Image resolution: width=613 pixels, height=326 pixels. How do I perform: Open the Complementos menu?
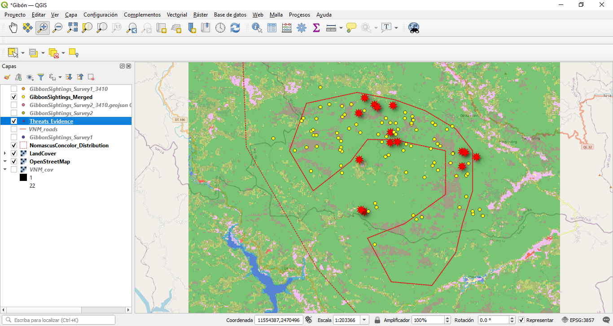142,15
